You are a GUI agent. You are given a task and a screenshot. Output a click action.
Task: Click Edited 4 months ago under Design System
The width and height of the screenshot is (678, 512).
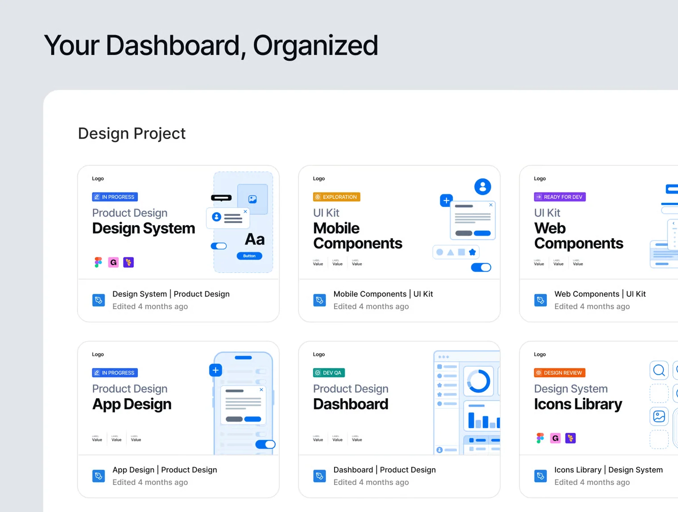150,306
